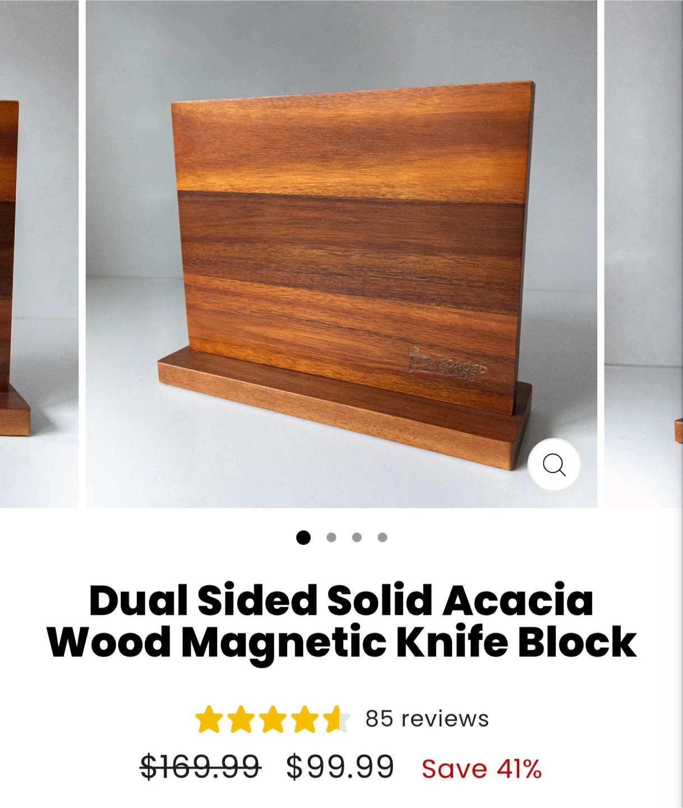Select the first carousel dot indicator

pyautogui.click(x=303, y=538)
